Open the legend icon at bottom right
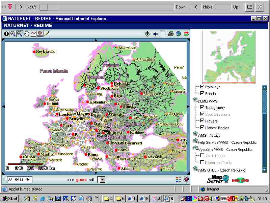The height and width of the screenshot is (203, 270). [x=179, y=179]
